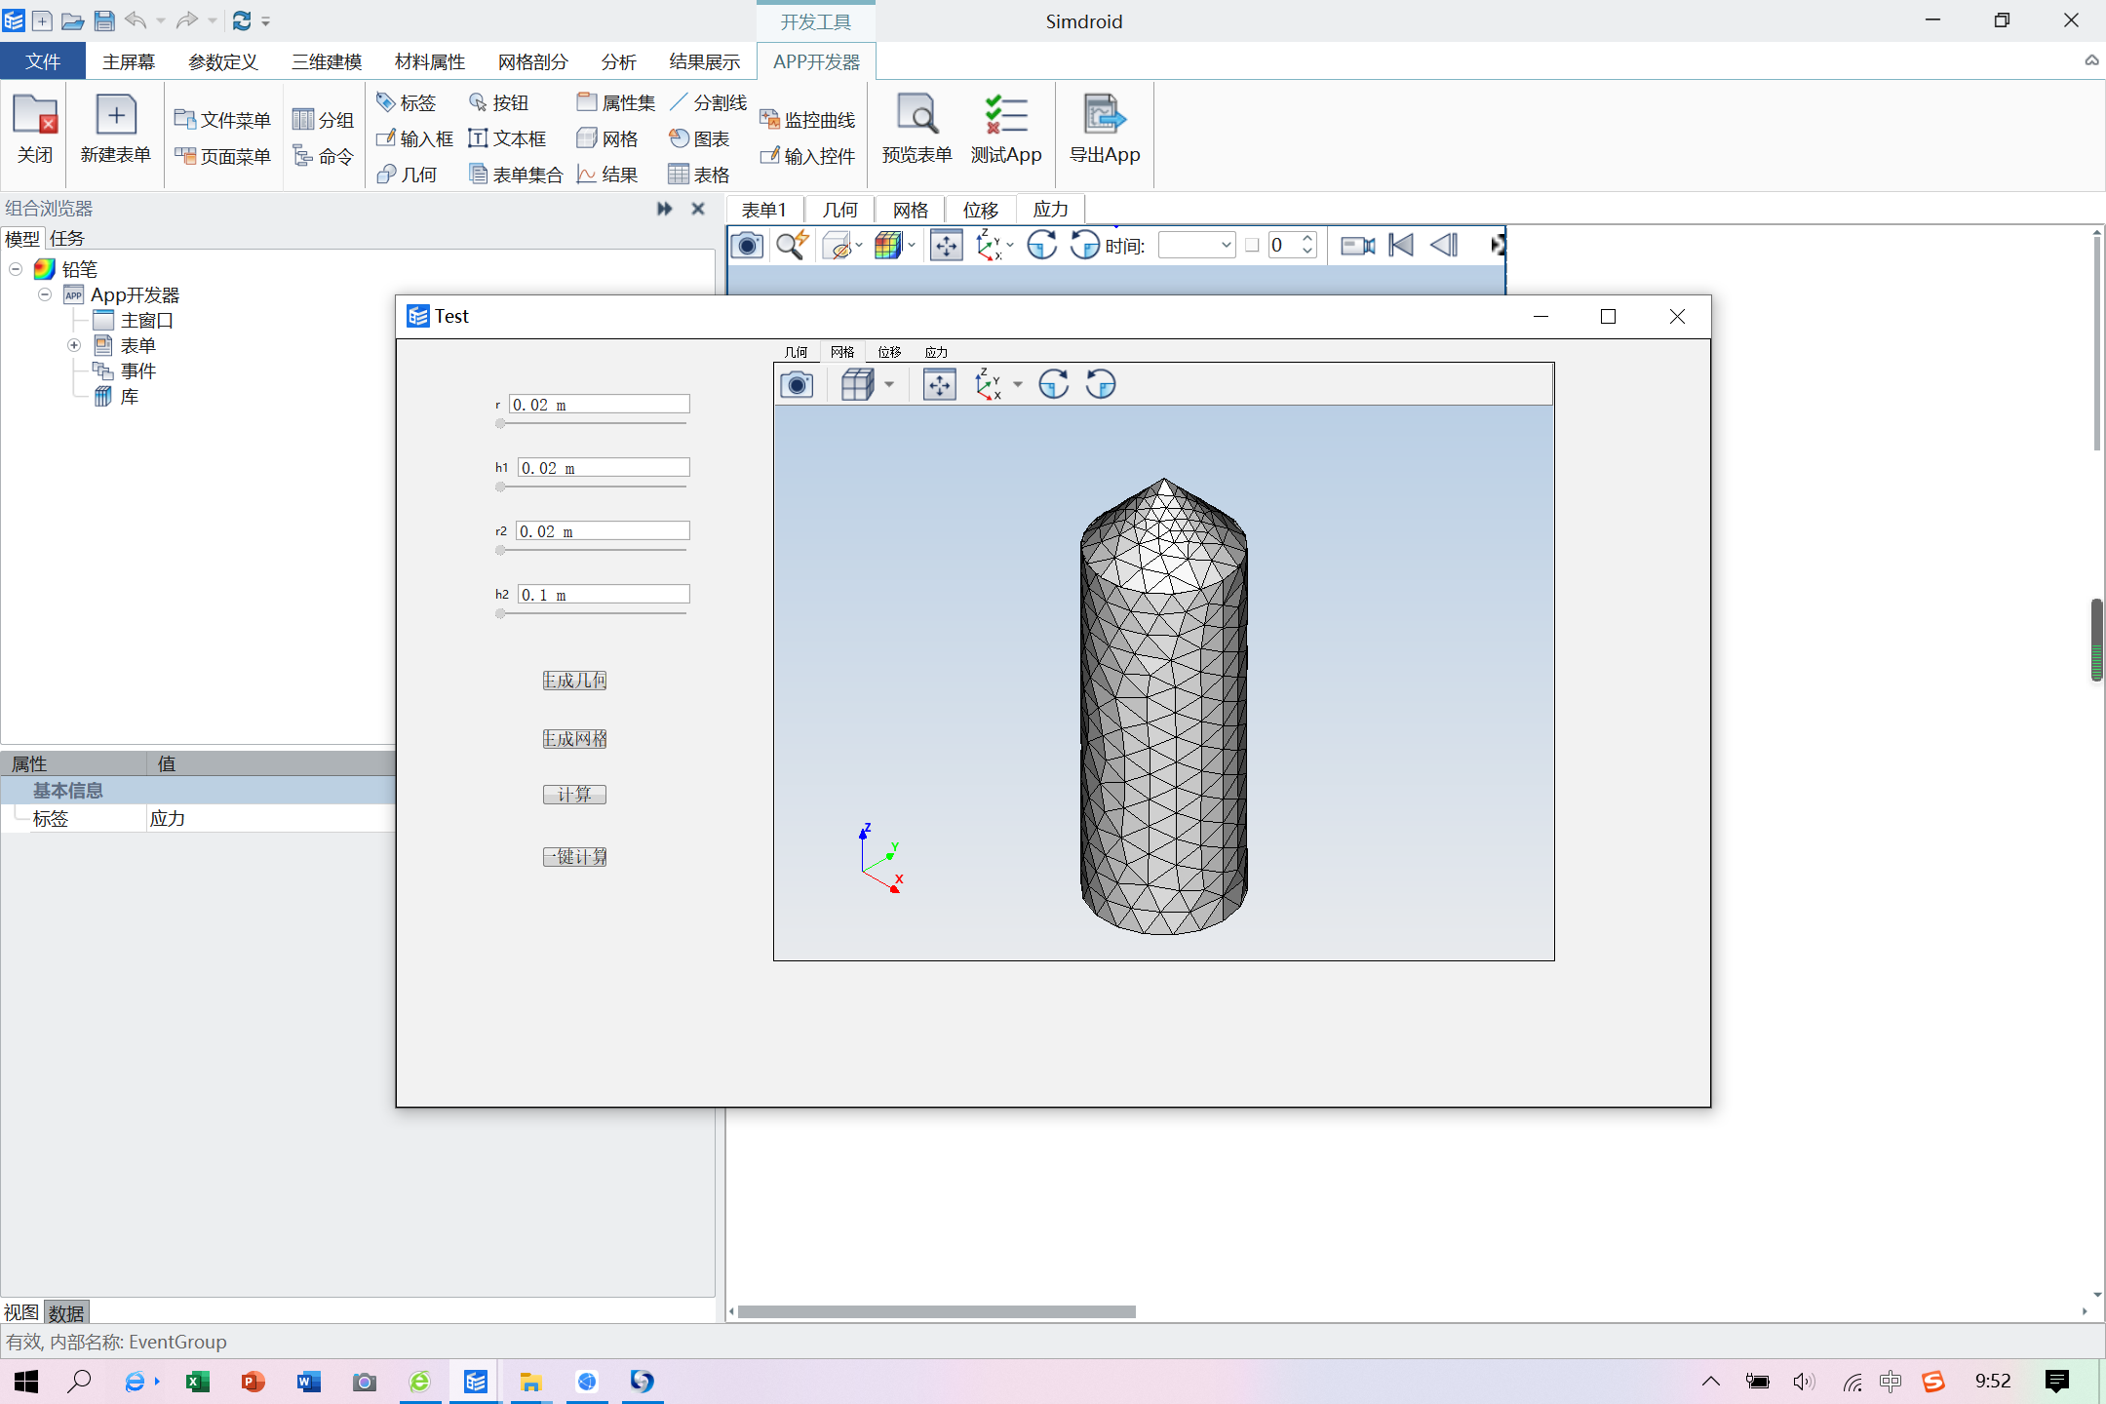
Task: Toggle the checkbox next to the time spinner
Action: click(1252, 246)
